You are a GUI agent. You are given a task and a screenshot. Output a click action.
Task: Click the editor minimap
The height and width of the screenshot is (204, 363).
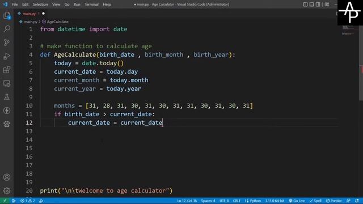click(x=348, y=31)
